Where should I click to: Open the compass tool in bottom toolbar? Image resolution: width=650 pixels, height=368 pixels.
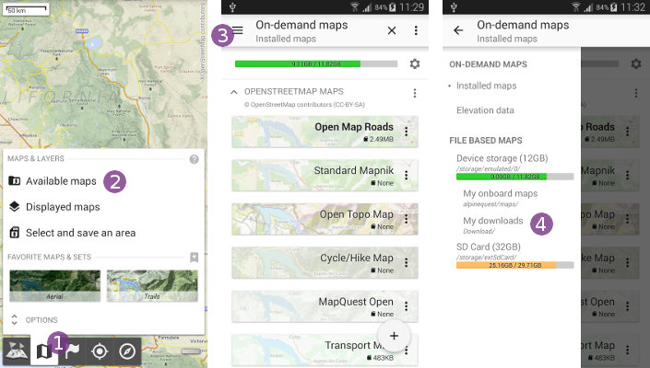pos(128,351)
